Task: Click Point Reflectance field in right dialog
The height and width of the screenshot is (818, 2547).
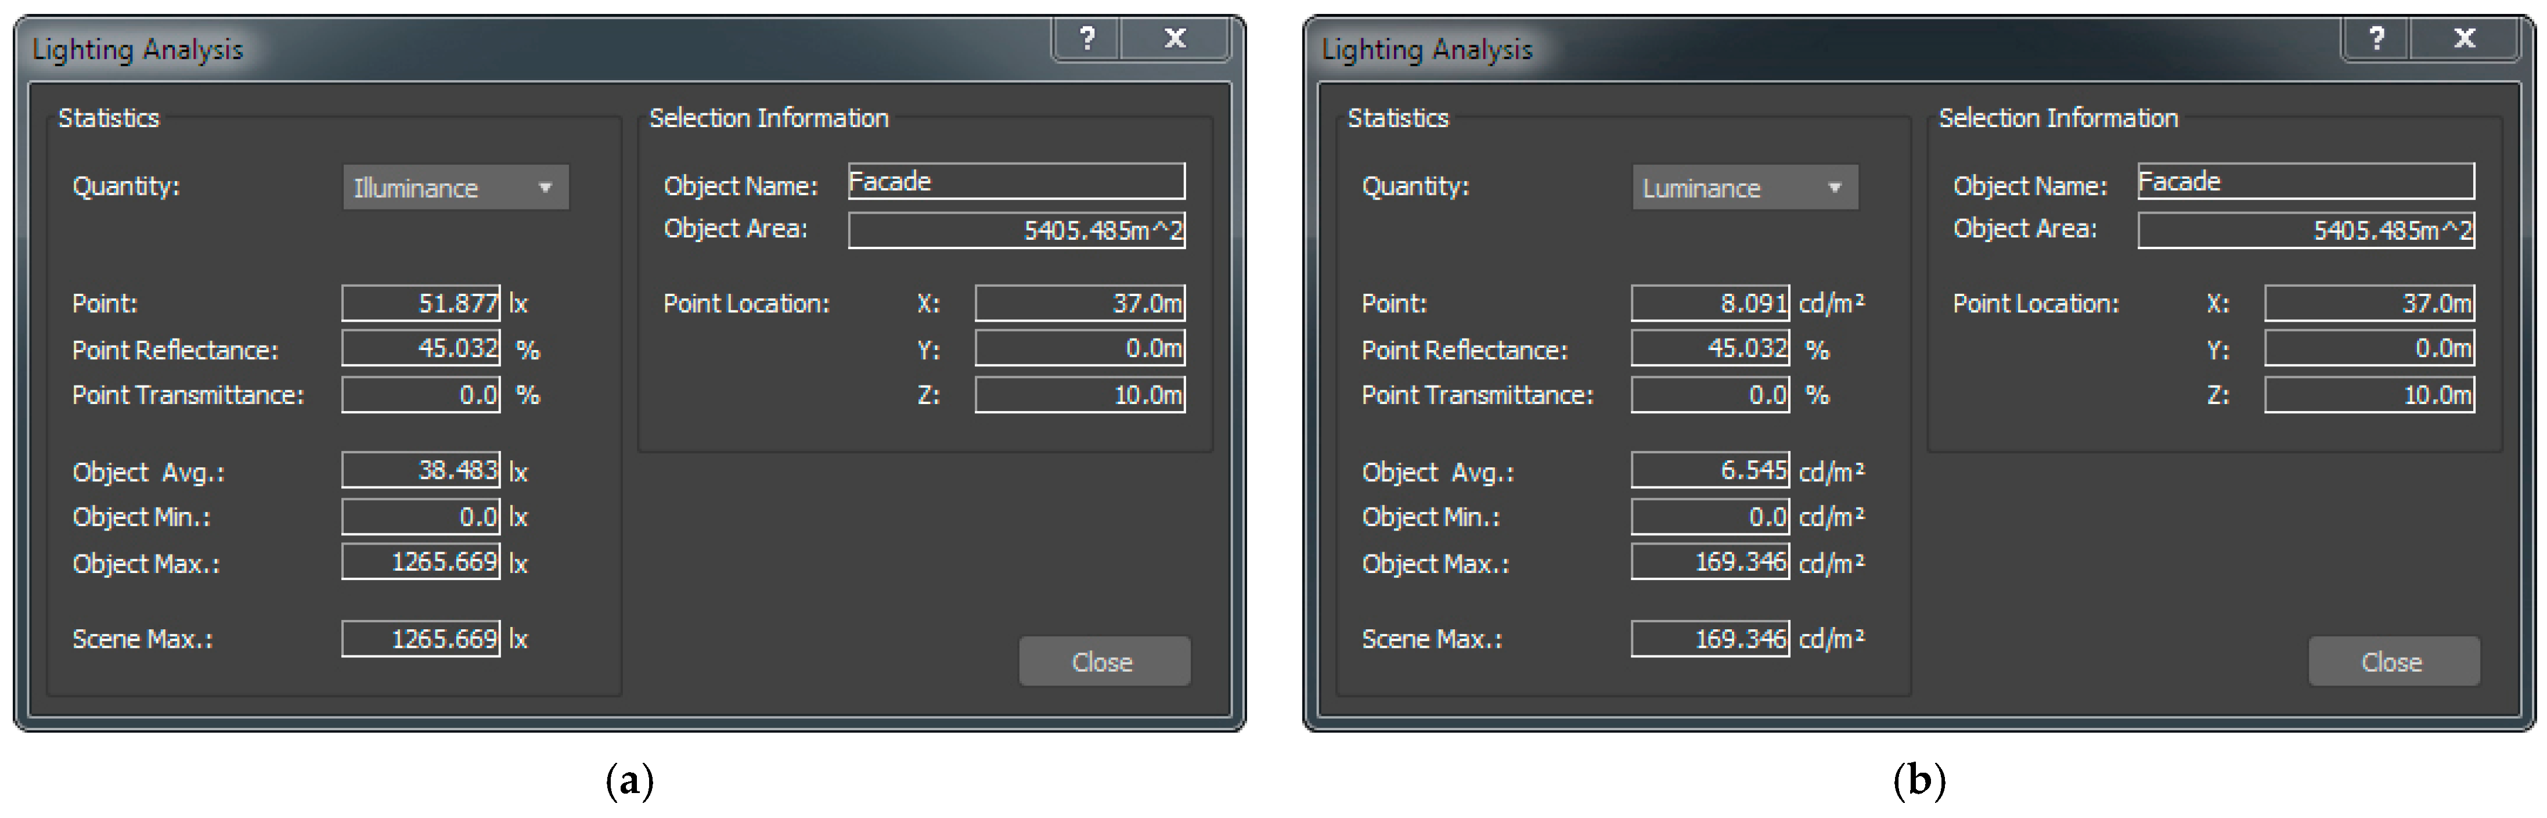Action: click(1710, 348)
